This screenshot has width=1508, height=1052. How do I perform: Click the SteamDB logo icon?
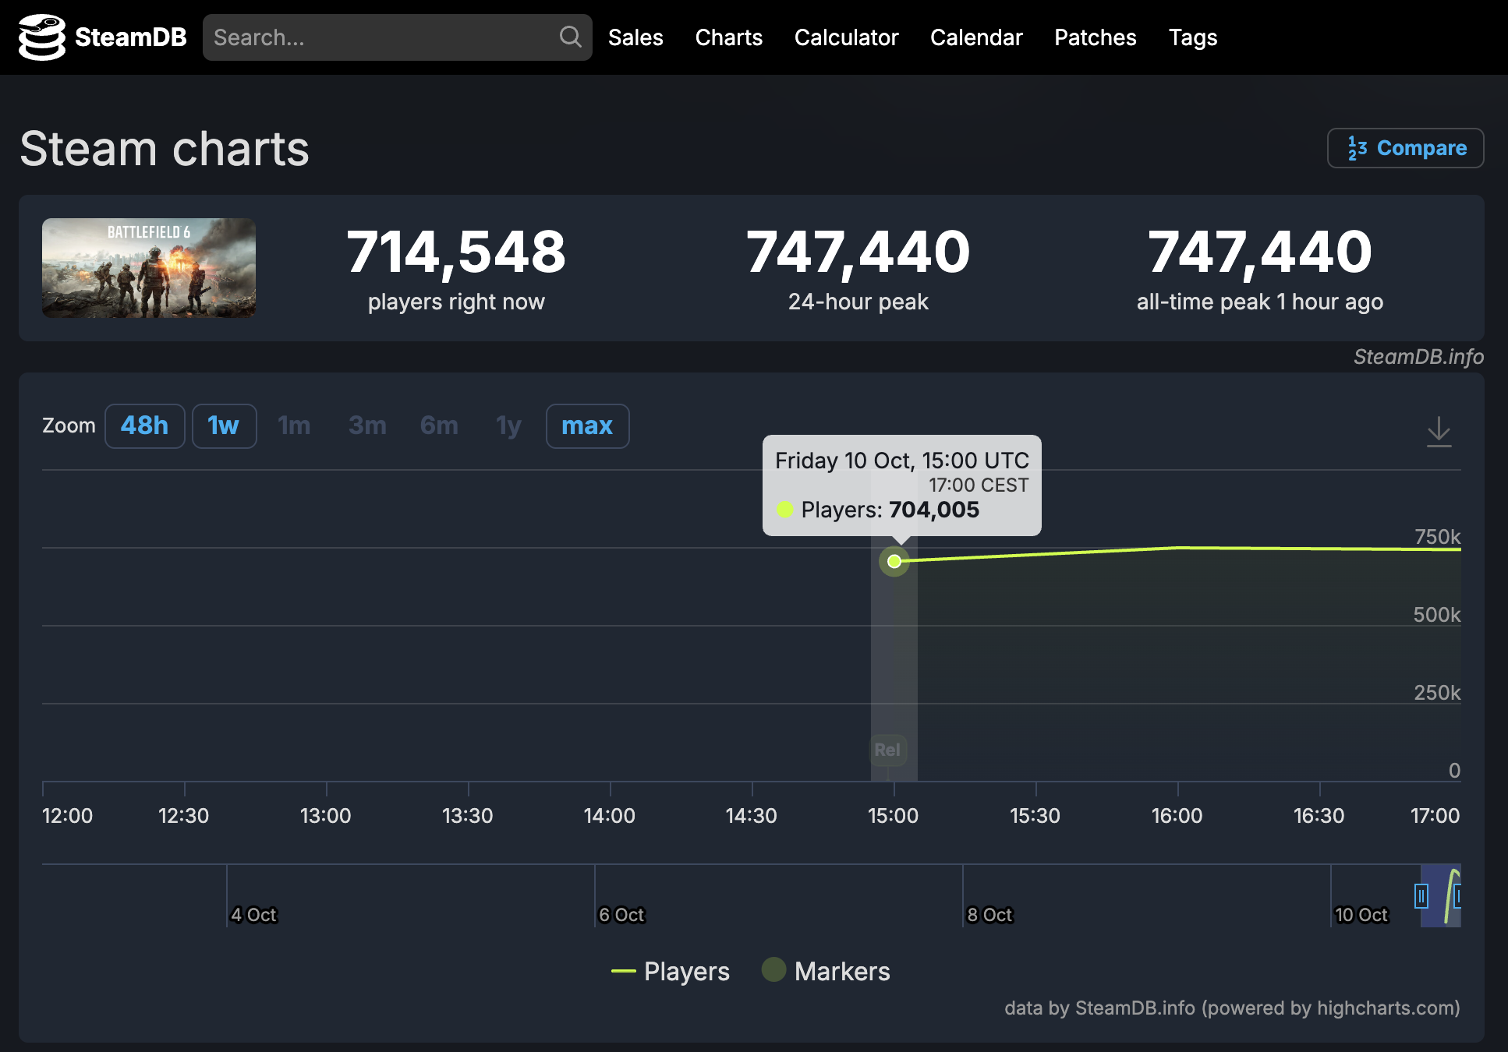coord(42,37)
